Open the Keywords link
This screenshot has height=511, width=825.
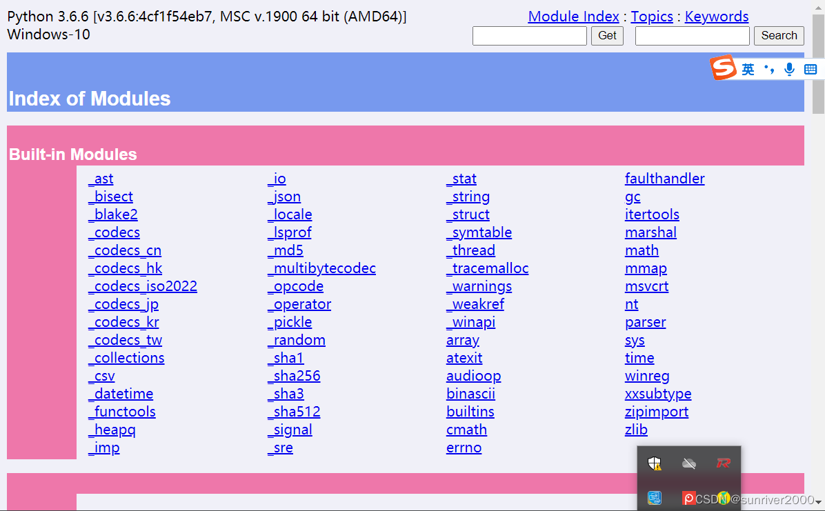(x=717, y=17)
